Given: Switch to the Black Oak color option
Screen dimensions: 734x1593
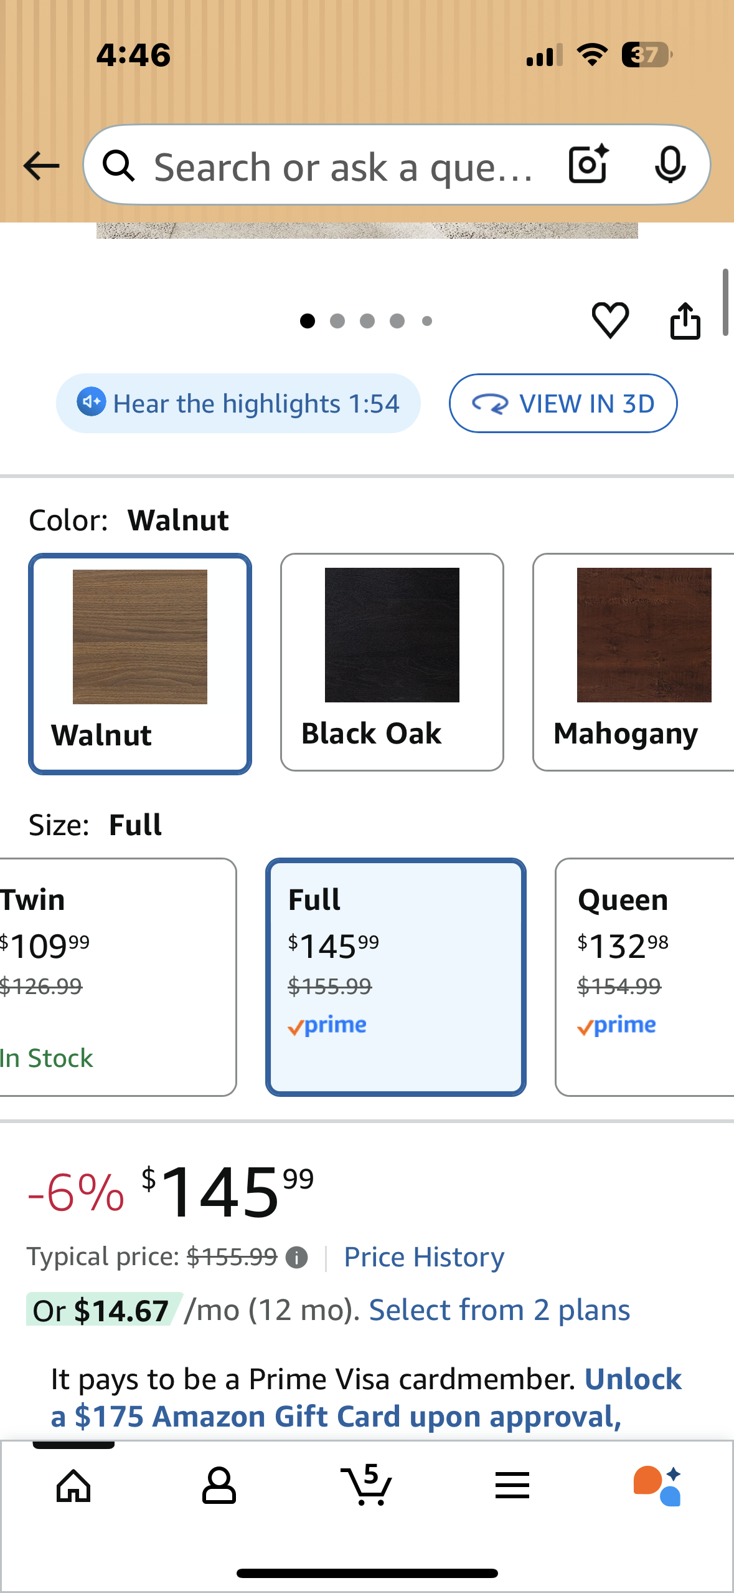Looking at the screenshot, I should click(391, 663).
